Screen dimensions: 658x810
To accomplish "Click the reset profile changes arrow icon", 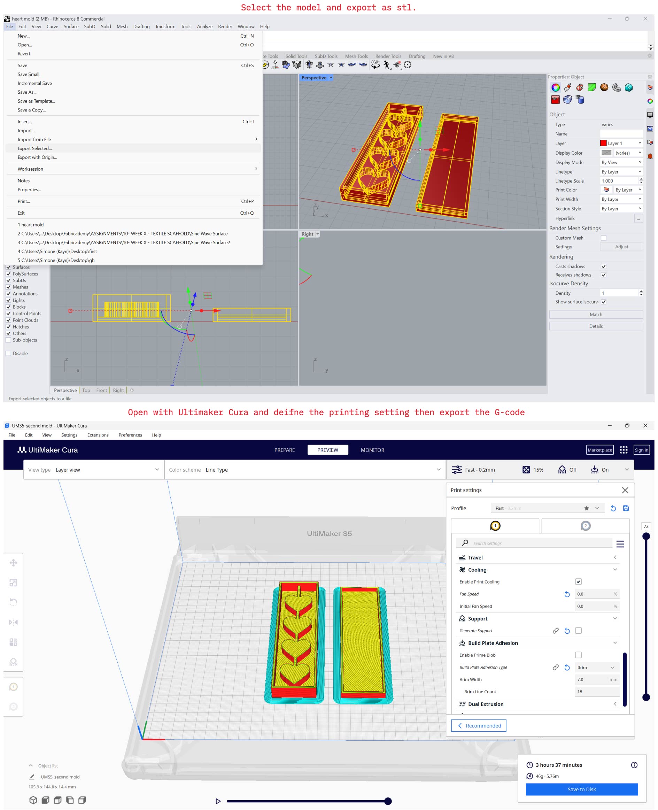I will [x=613, y=508].
